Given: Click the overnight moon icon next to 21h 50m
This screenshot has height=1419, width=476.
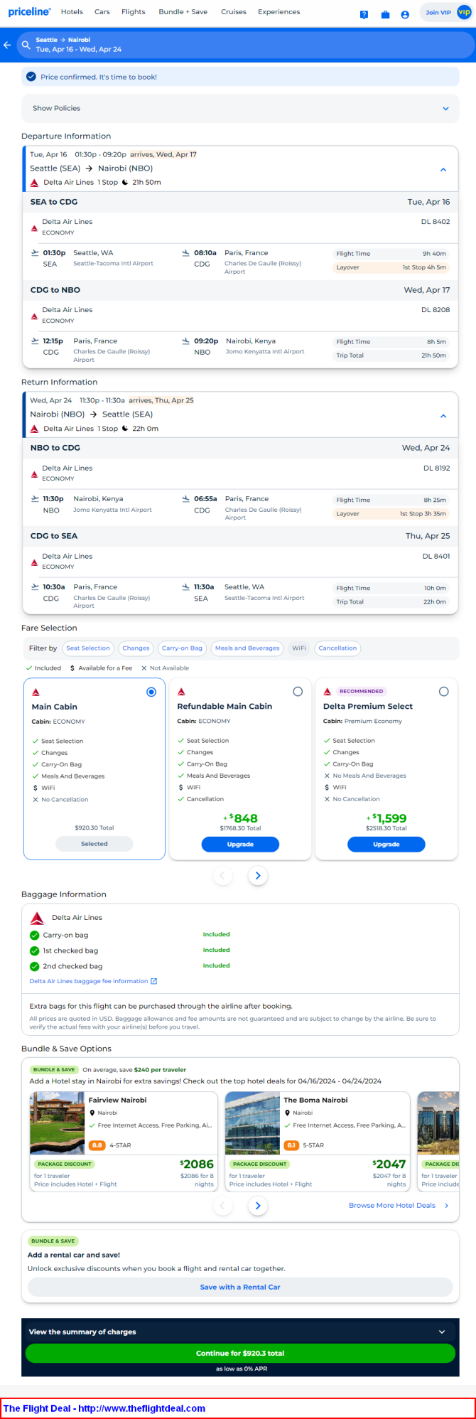Looking at the screenshot, I should pyautogui.click(x=125, y=183).
